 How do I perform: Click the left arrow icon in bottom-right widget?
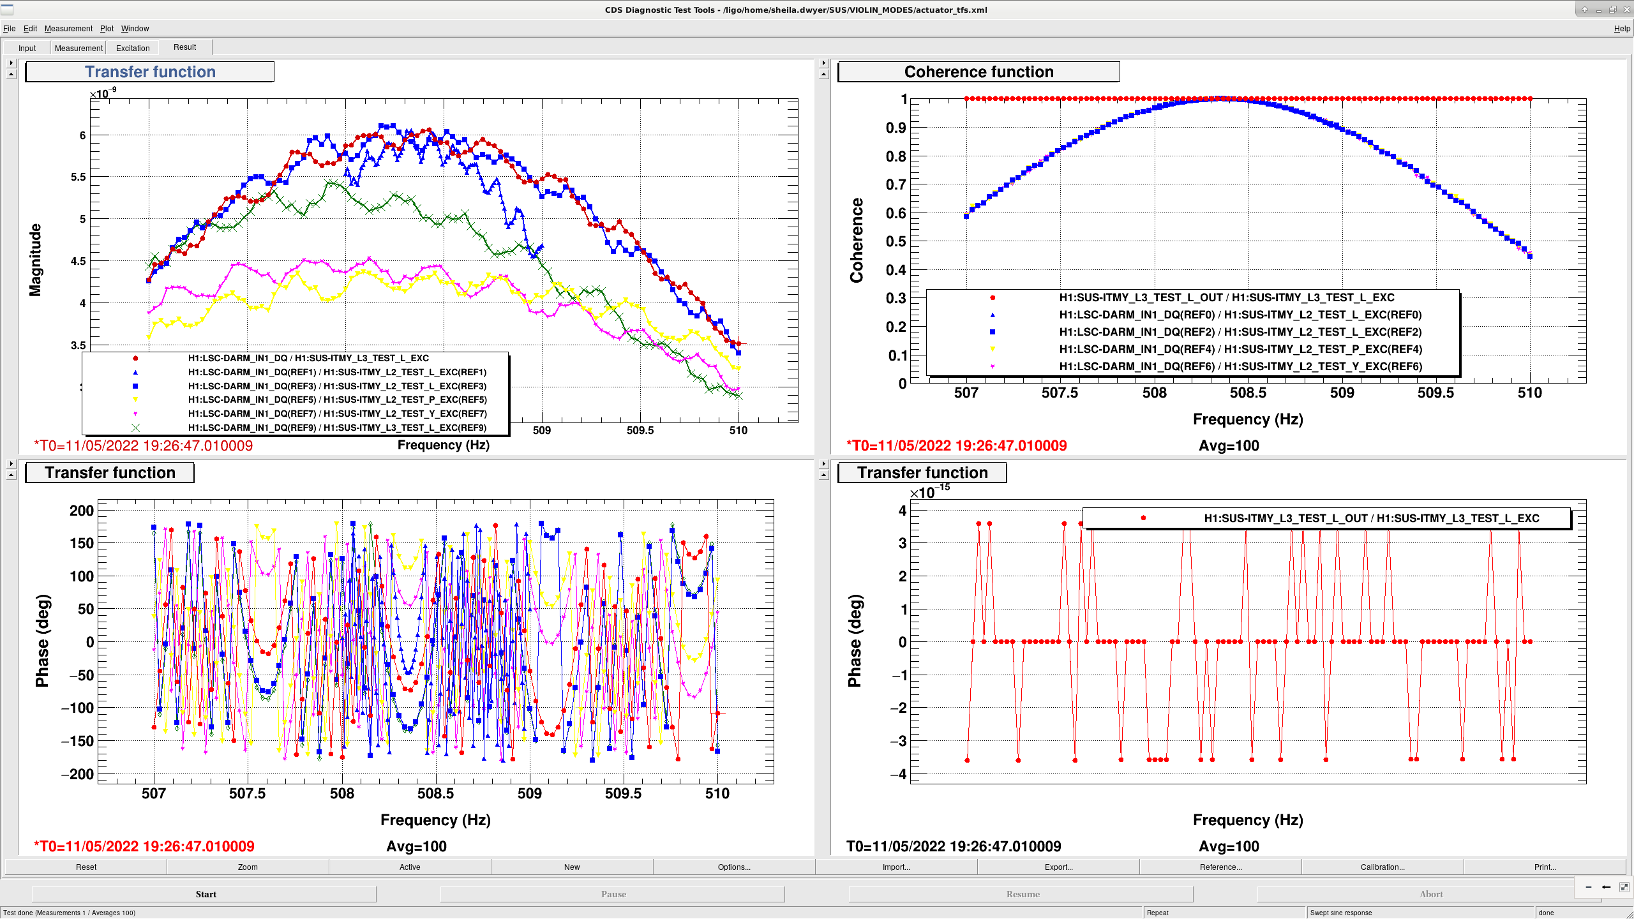click(x=1607, y=886)
